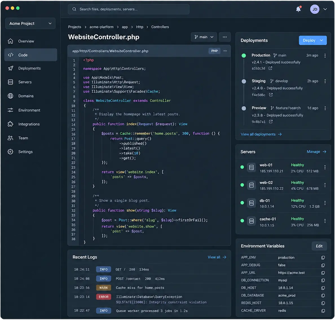Copy the APP_URL variable value

pyautogui.click(x=323, y=273)
